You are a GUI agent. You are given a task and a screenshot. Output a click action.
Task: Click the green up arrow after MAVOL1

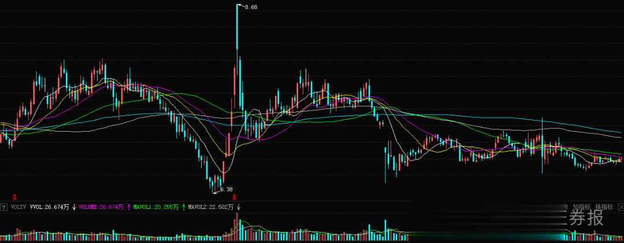pos(184,207)
